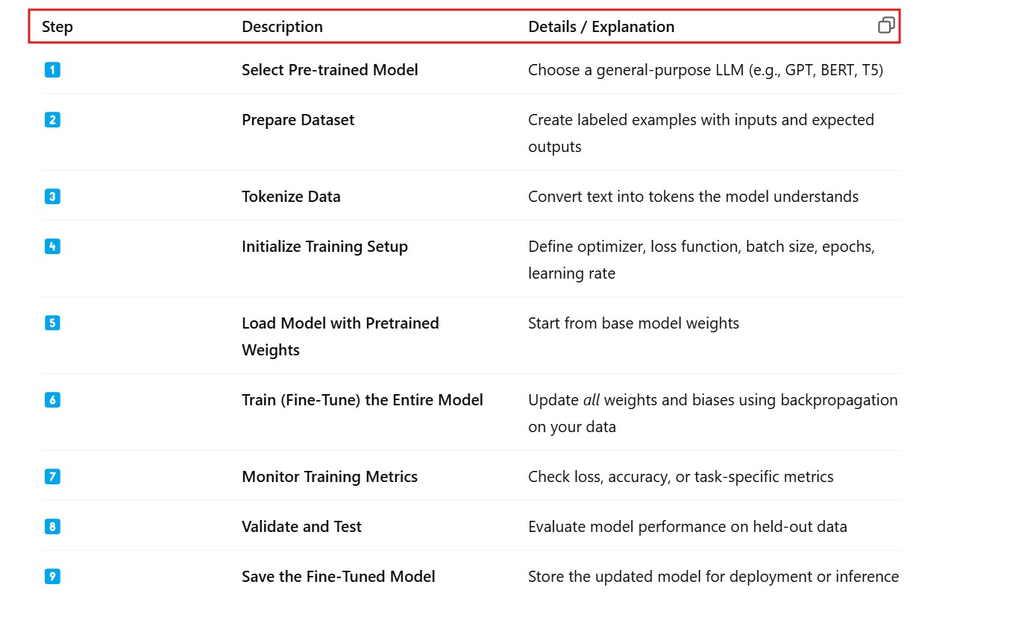Click the step 7 number badge
1019x640 pixels.
(52, 477)
